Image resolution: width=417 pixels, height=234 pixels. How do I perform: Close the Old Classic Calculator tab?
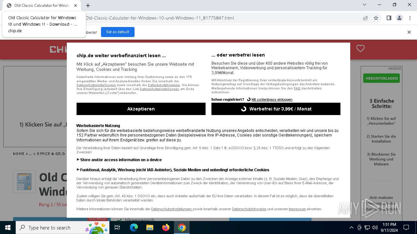pyautogui.click(x=76, y=6)
